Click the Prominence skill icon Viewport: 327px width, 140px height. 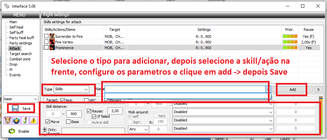pyautogui.click(x=52, y=48)
